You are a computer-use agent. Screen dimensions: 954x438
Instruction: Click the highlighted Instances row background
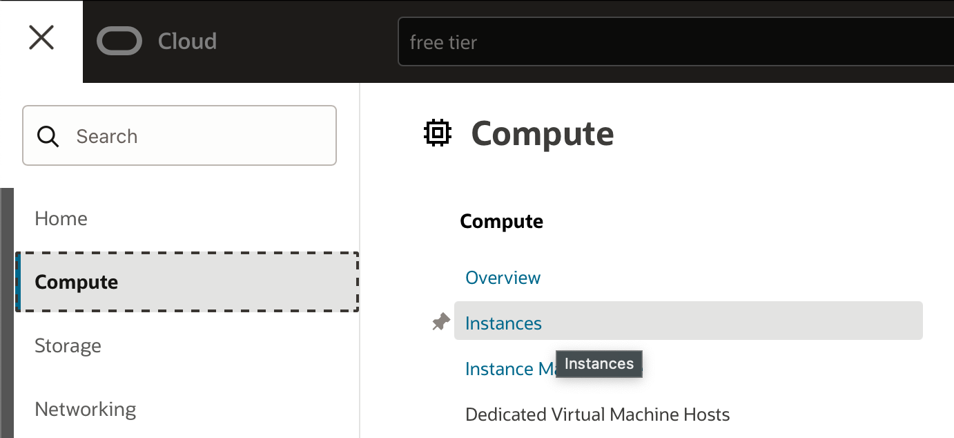(x=759, y=321)
